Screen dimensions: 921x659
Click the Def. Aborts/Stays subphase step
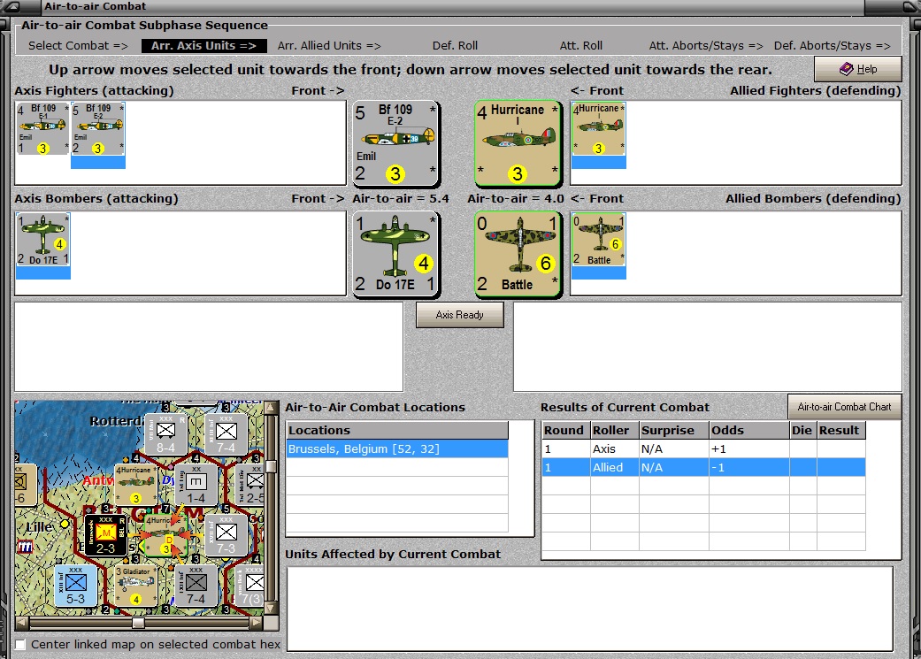click(x=832, y=45)
